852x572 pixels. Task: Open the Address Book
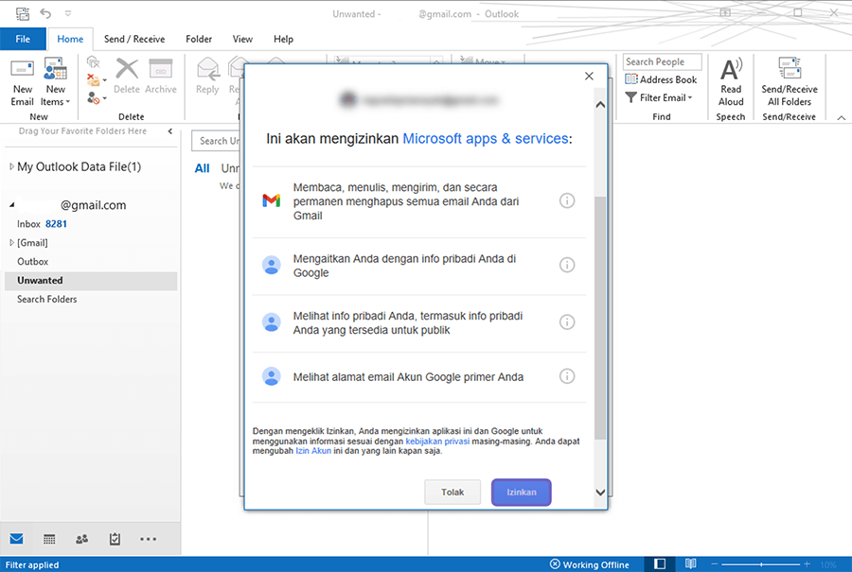coord(661,79)
